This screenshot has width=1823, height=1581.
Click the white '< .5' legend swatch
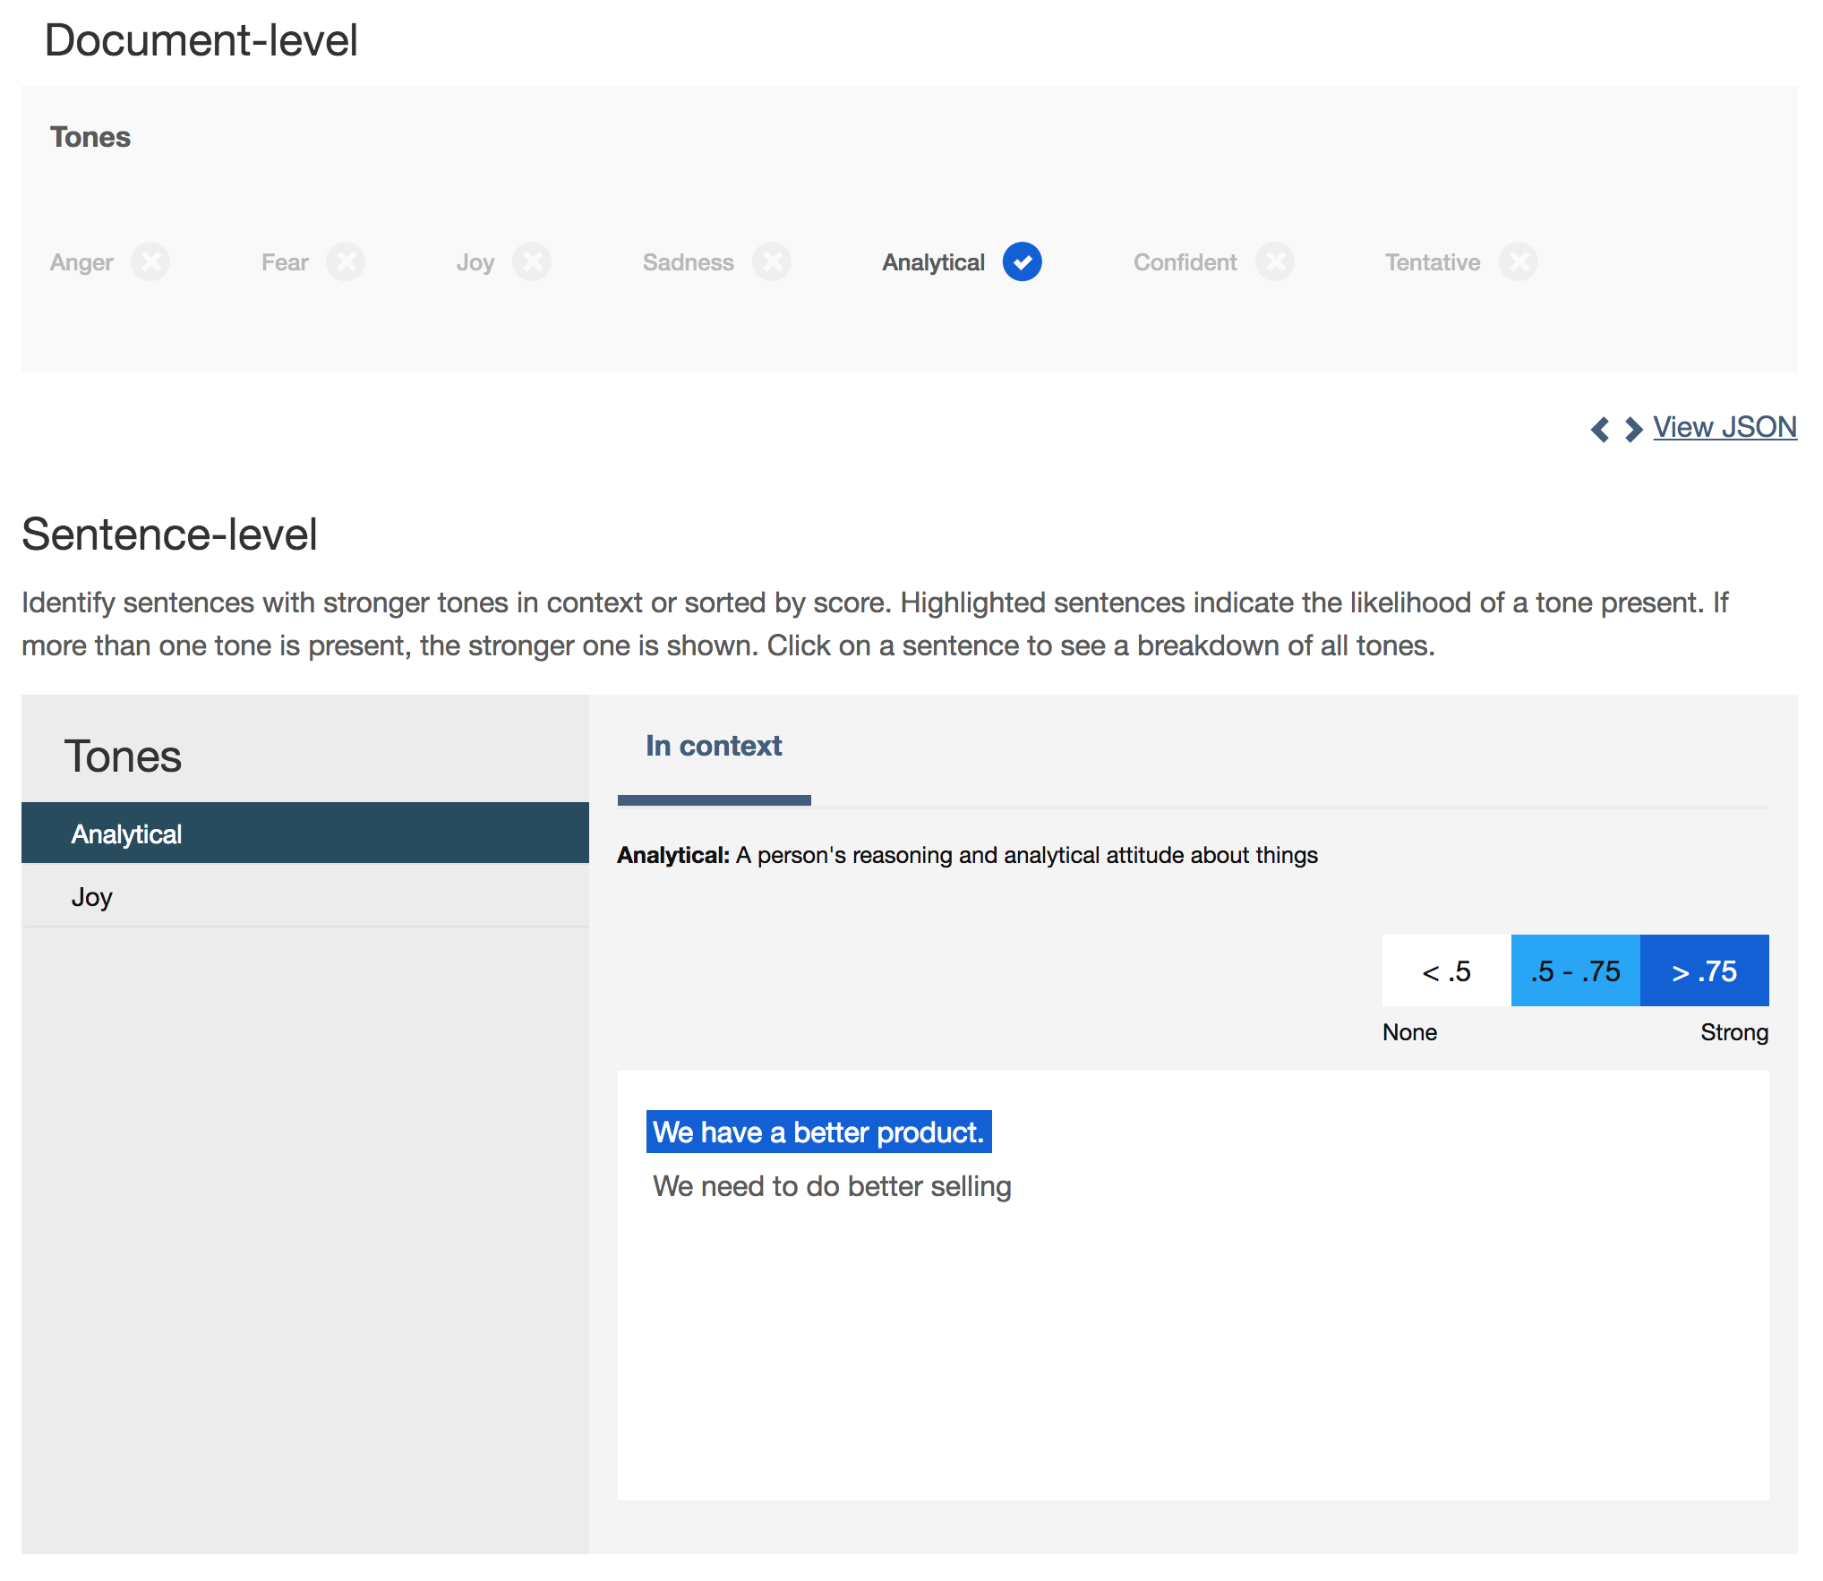pos(1446,970)
